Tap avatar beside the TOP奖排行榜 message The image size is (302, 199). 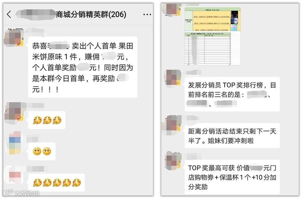[x=173, y=78]
